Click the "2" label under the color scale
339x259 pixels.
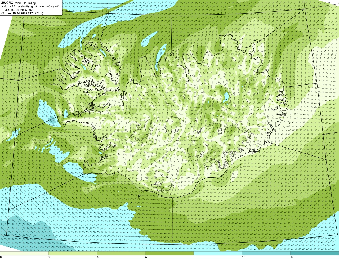pyautogui.click(x=49, y=257)
